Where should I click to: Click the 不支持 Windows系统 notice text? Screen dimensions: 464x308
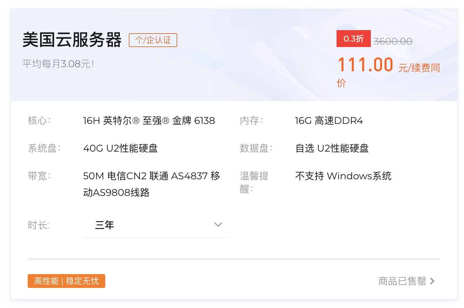pyautogui.click(x=343, y=176)
